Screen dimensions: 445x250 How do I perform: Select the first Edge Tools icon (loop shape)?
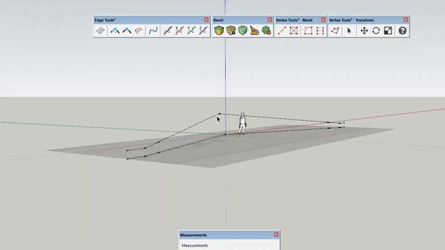point(101,31)
